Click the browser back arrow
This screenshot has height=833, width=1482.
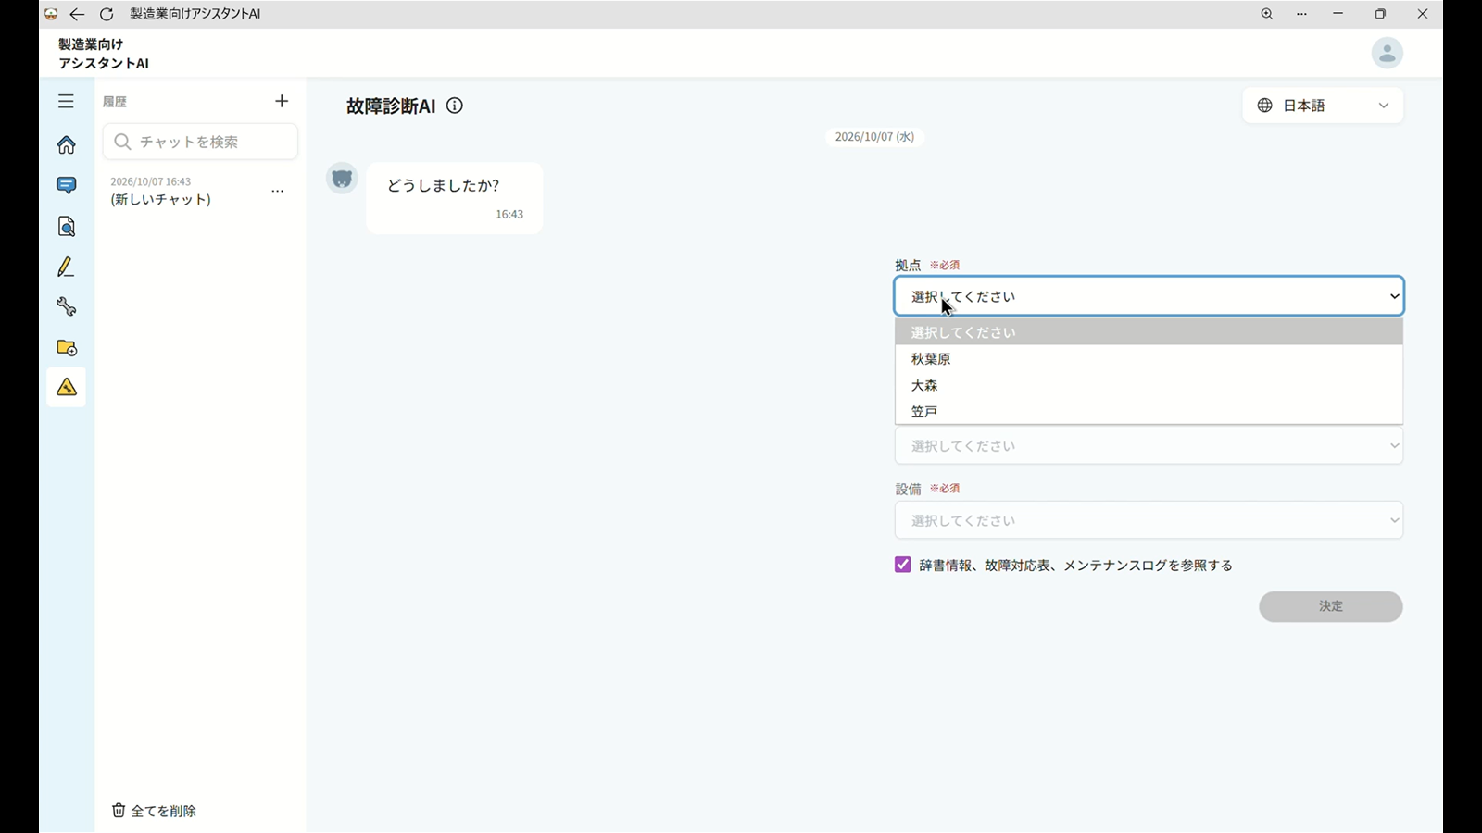coord(77,14)
